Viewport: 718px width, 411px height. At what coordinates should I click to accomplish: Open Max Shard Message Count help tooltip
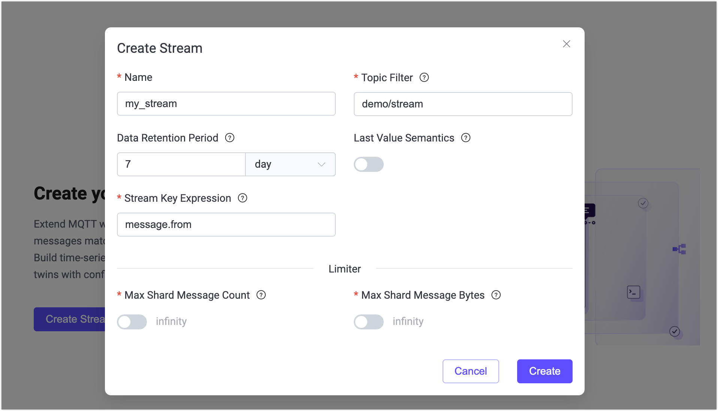[261, 295]
